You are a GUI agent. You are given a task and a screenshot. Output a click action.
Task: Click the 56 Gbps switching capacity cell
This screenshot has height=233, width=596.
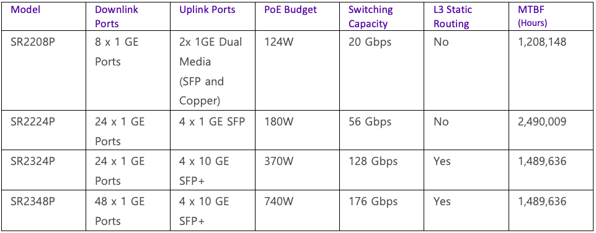pos(370,122)
